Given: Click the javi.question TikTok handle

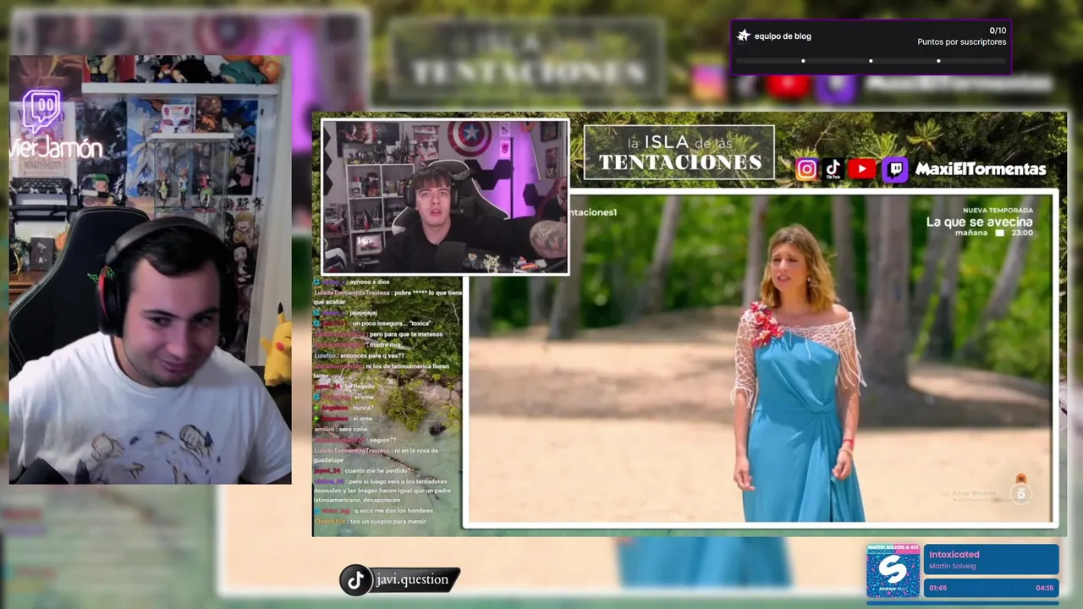Looking at the screenshot, I should (412, 579).
